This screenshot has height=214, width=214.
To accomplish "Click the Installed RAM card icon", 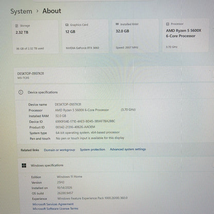I will click(117, 24).
